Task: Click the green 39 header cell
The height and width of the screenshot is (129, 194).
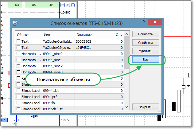Action: click(x=51, y=5)
